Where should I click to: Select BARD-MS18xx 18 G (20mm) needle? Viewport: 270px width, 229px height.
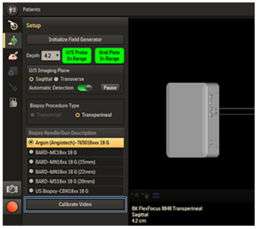(75, 181)
